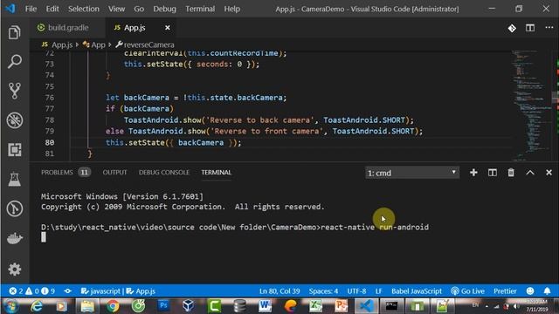Viewport: 559px width, 314px height.
Task: Close the App.js editor tab
Action: pos(167,28)
